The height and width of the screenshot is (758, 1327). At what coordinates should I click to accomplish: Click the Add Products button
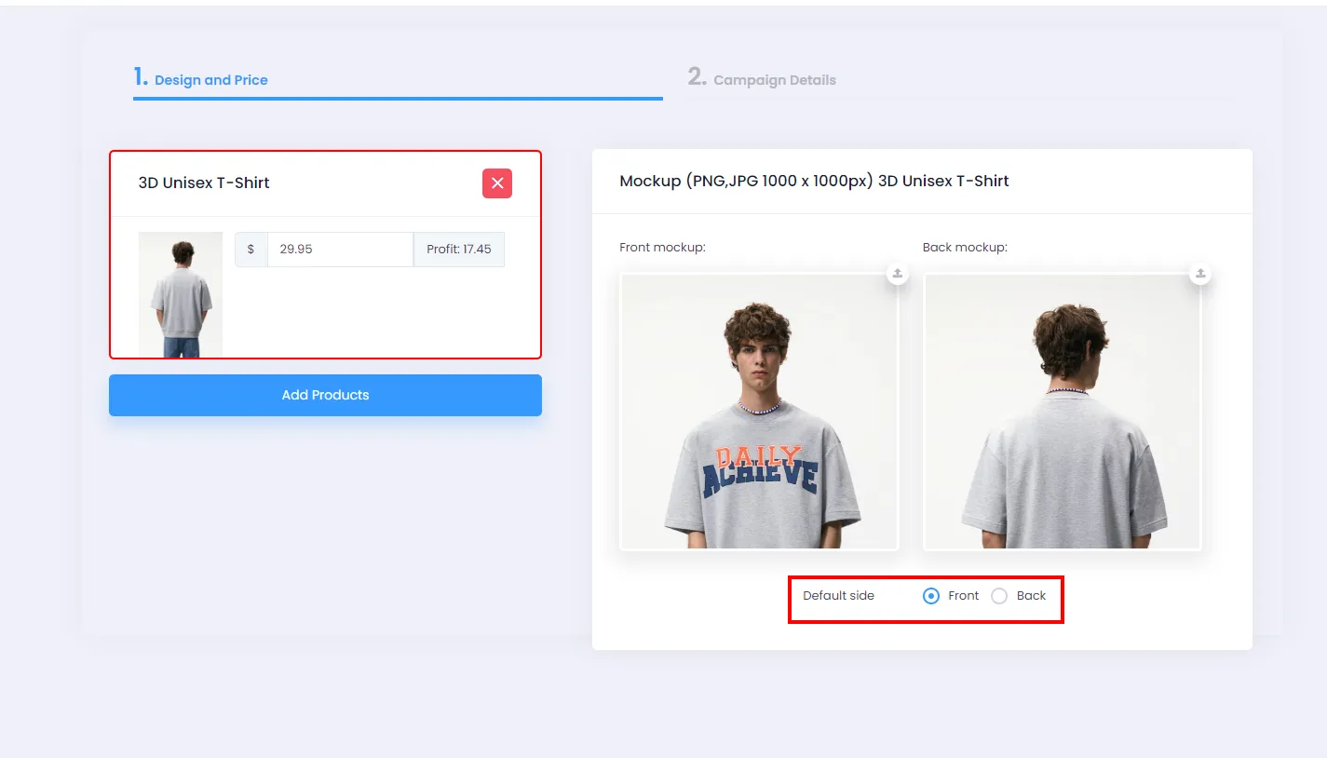[325, 395]
